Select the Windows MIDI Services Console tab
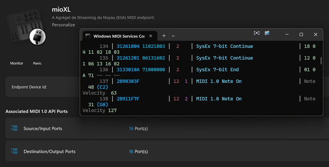Image resolution: width=329 pixels, height=167 pixels. click(x=119, y=36)
